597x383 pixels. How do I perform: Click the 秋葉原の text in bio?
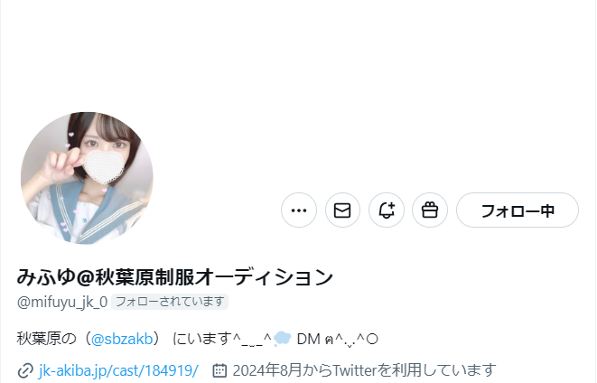click(47, 339)
